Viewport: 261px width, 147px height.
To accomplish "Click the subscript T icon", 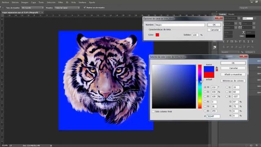I will tap(244, 42).
